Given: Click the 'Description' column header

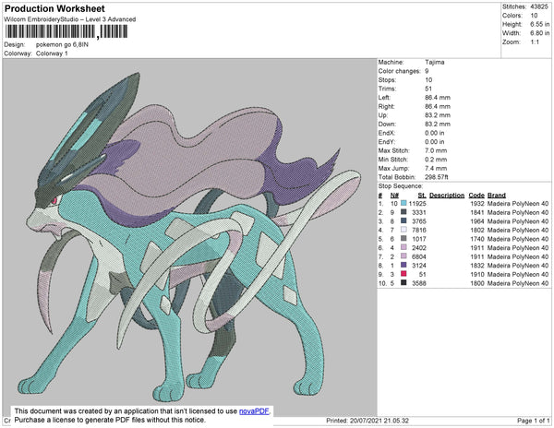Looking at the screenshot, I should point(447,196).
